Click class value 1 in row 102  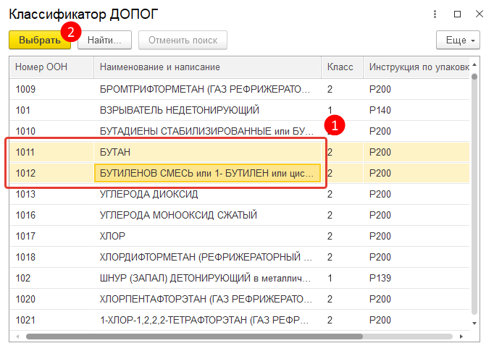342,278
